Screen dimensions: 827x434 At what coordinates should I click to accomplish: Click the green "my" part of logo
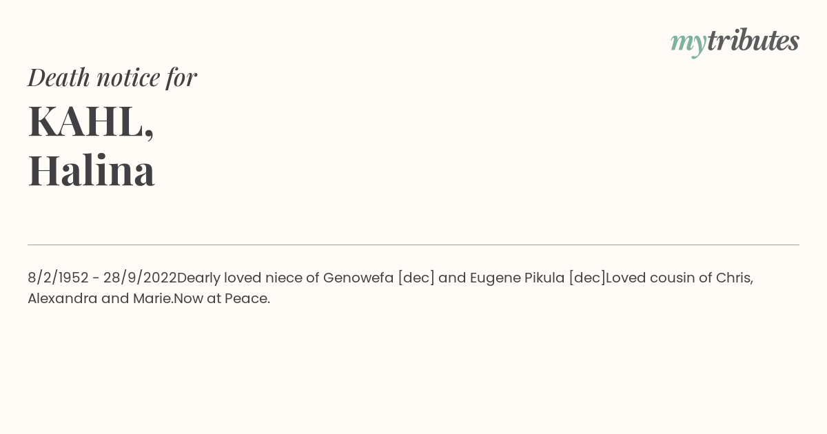tap(688, 44)
